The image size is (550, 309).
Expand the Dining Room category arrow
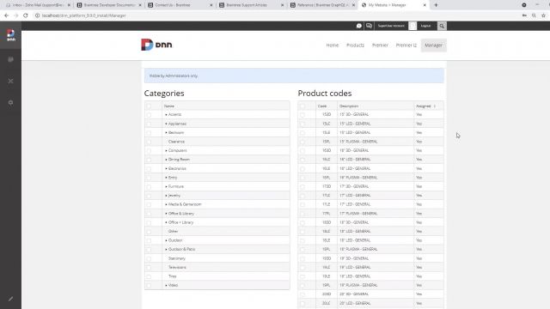[x=166, y=160]
